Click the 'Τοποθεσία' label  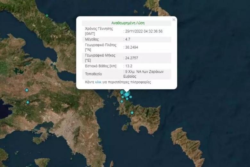point(94,74)
